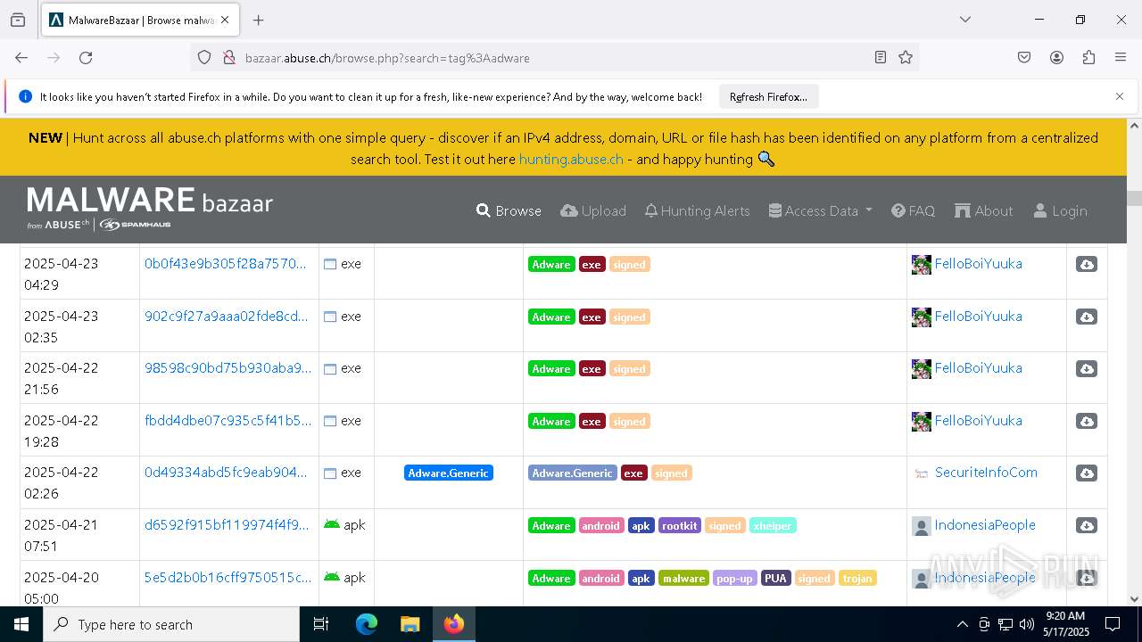Click the browser address bar
The image size is (1142, 642).
[x=553, y=57]
